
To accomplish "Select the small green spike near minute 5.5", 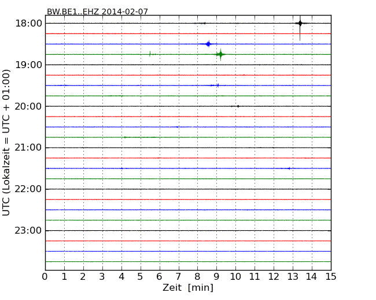I will (150, 54).
